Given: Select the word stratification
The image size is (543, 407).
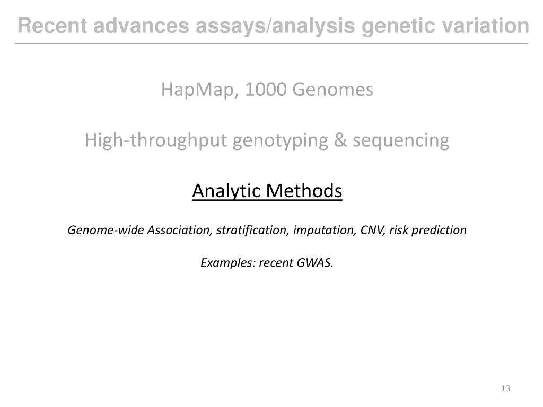Looking at the screenshot, I should click(x=252, y=230).
